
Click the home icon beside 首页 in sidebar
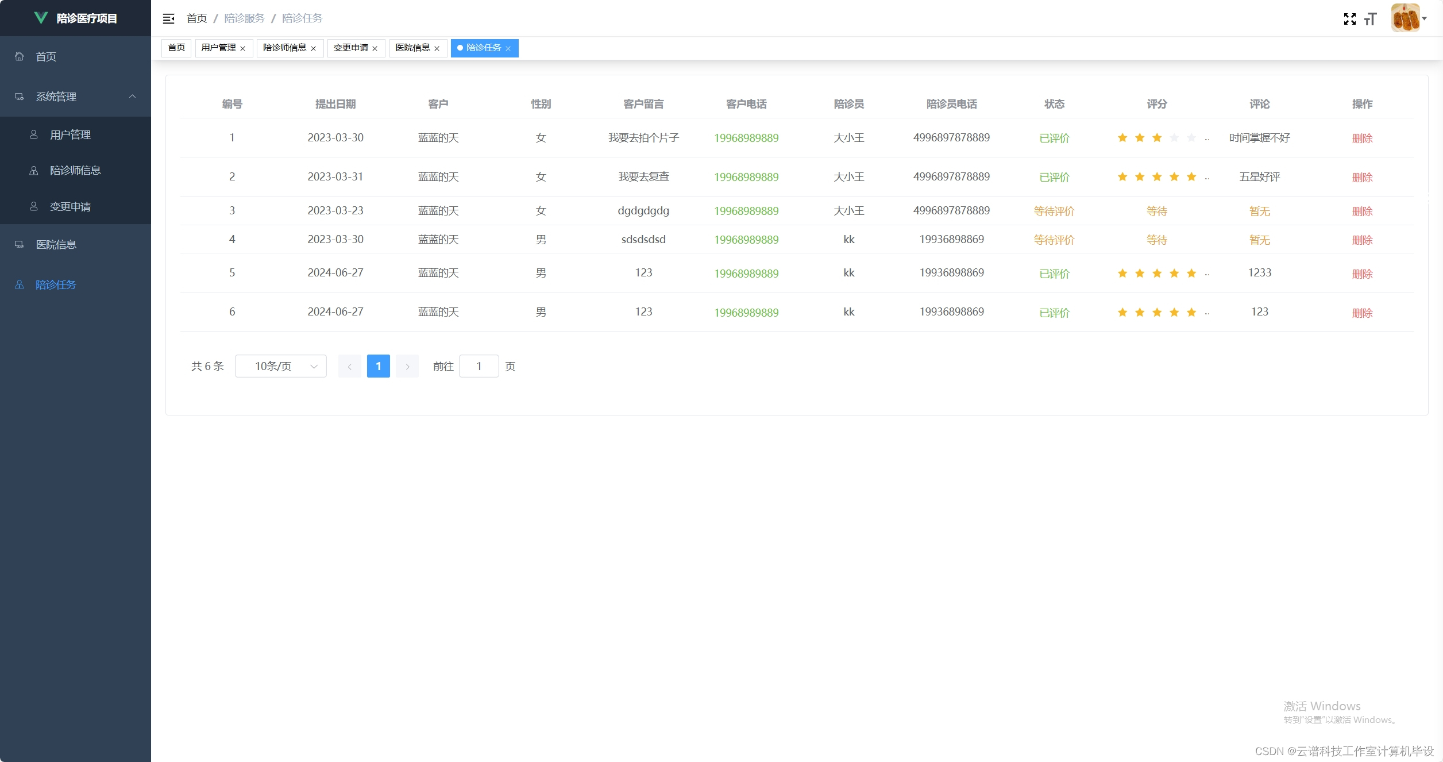(20, 56)
